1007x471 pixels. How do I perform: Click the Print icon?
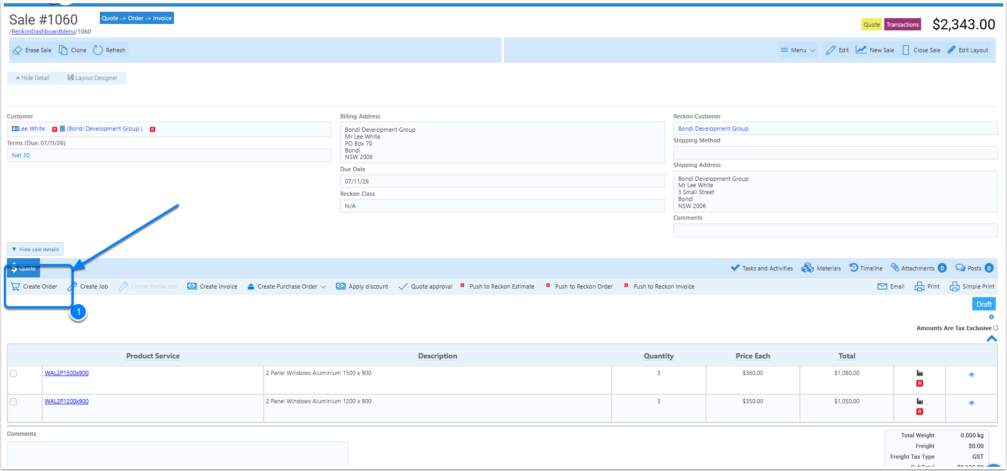pos(919,286)
